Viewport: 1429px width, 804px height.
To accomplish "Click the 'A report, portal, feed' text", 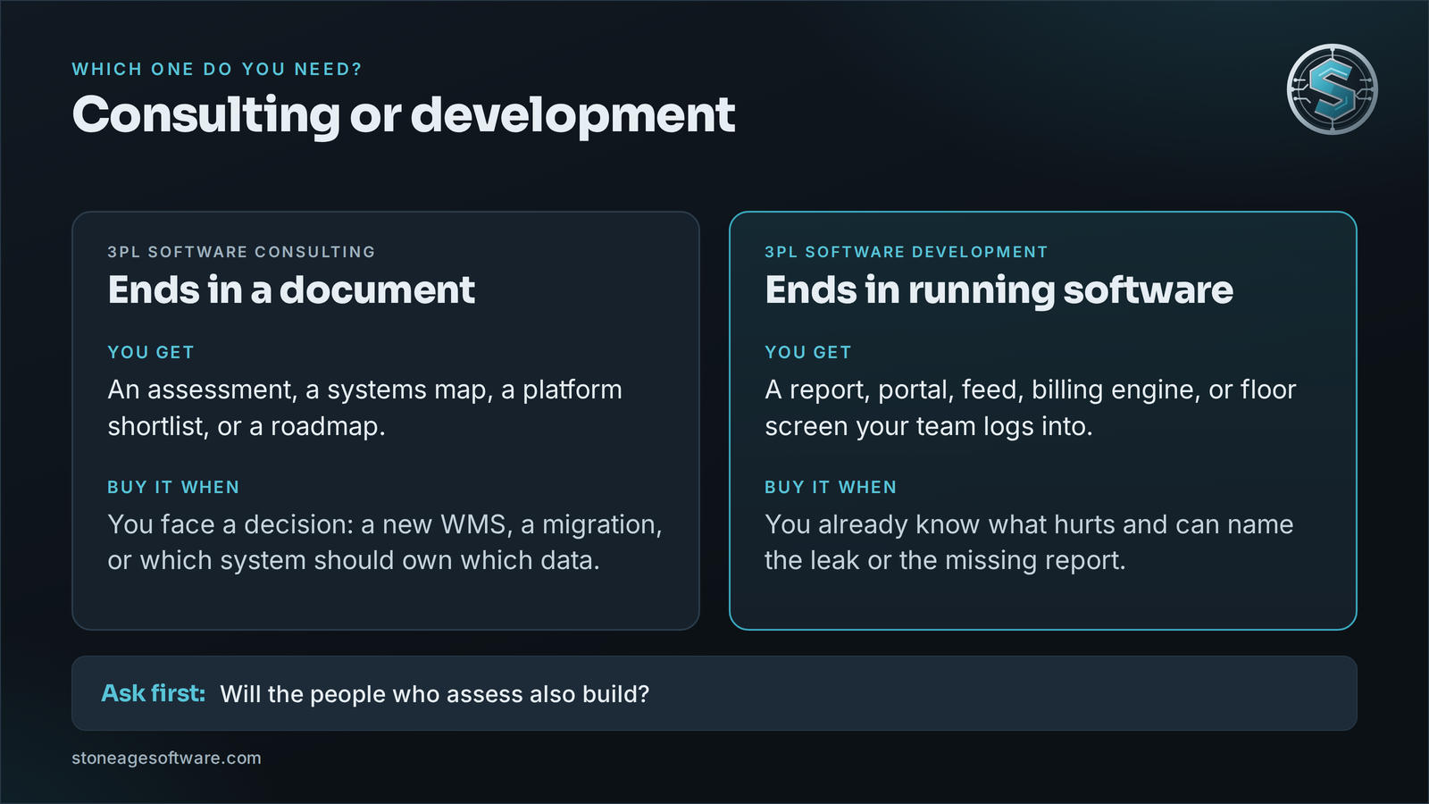I will tap(1030, 408).
